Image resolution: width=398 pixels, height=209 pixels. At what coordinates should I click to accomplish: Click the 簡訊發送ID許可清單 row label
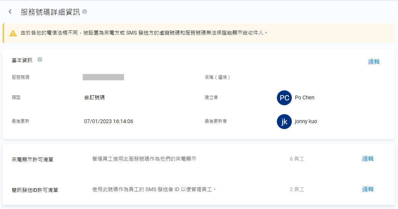pos(35,190)
